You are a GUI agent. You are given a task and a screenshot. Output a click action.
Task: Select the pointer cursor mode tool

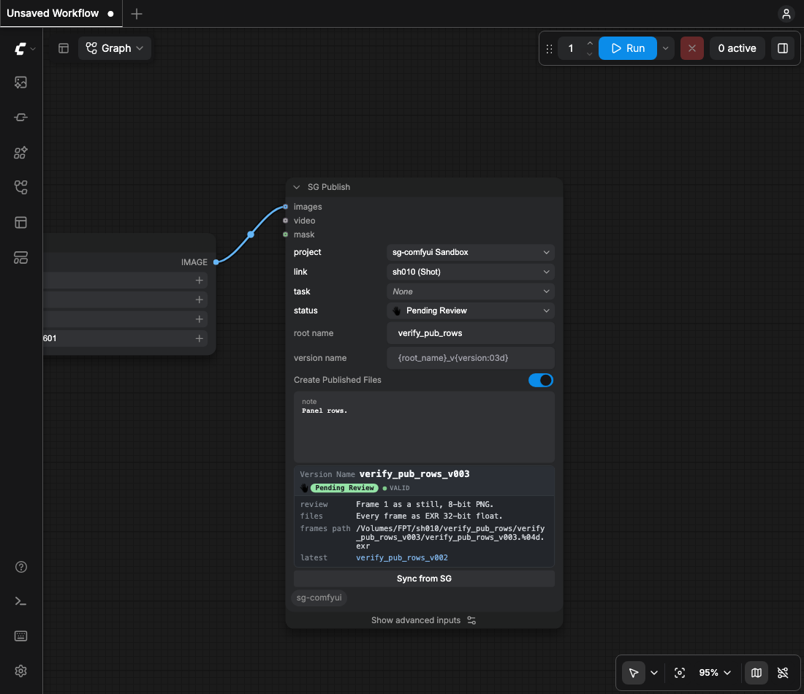pyautogui.click(x=634, y=673)
